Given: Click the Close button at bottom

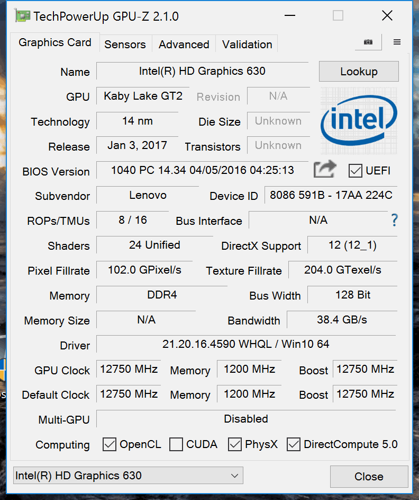Looking at the screenshot, I should click(369, 477).
